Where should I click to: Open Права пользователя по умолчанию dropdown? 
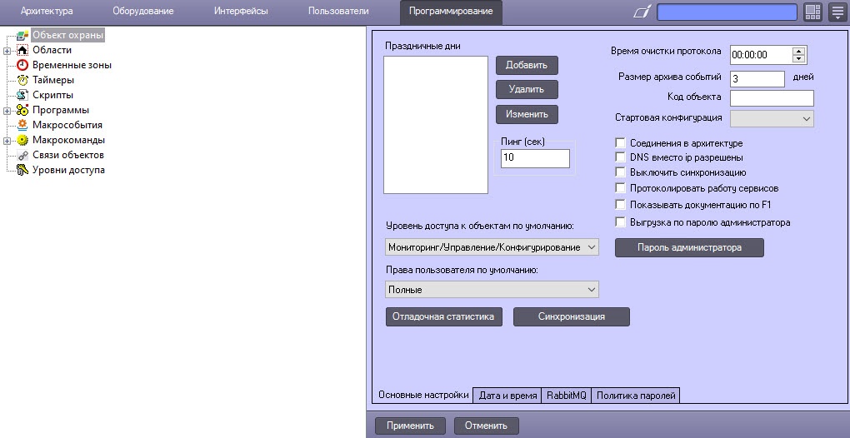point(492,290)
